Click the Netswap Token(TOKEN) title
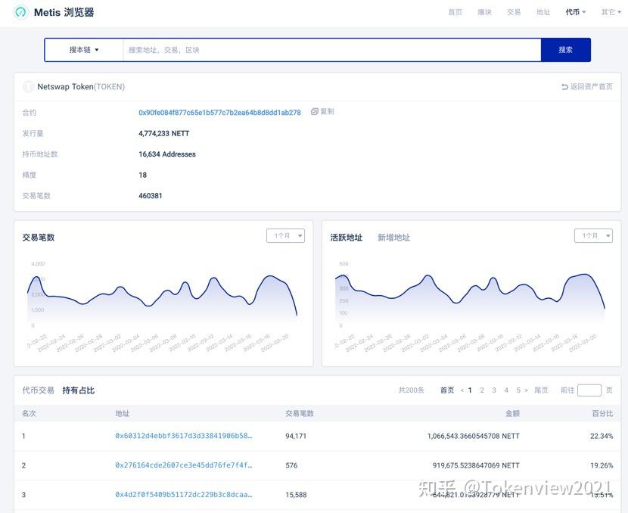The width and height of the screenshot is (628, 513). (81, 86)
